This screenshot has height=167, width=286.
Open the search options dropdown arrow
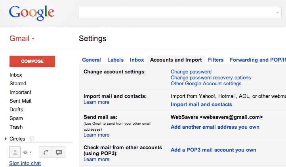tap(277, 13)
